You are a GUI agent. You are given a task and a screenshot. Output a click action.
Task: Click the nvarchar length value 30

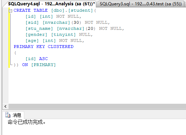click(x=76, y=22)
